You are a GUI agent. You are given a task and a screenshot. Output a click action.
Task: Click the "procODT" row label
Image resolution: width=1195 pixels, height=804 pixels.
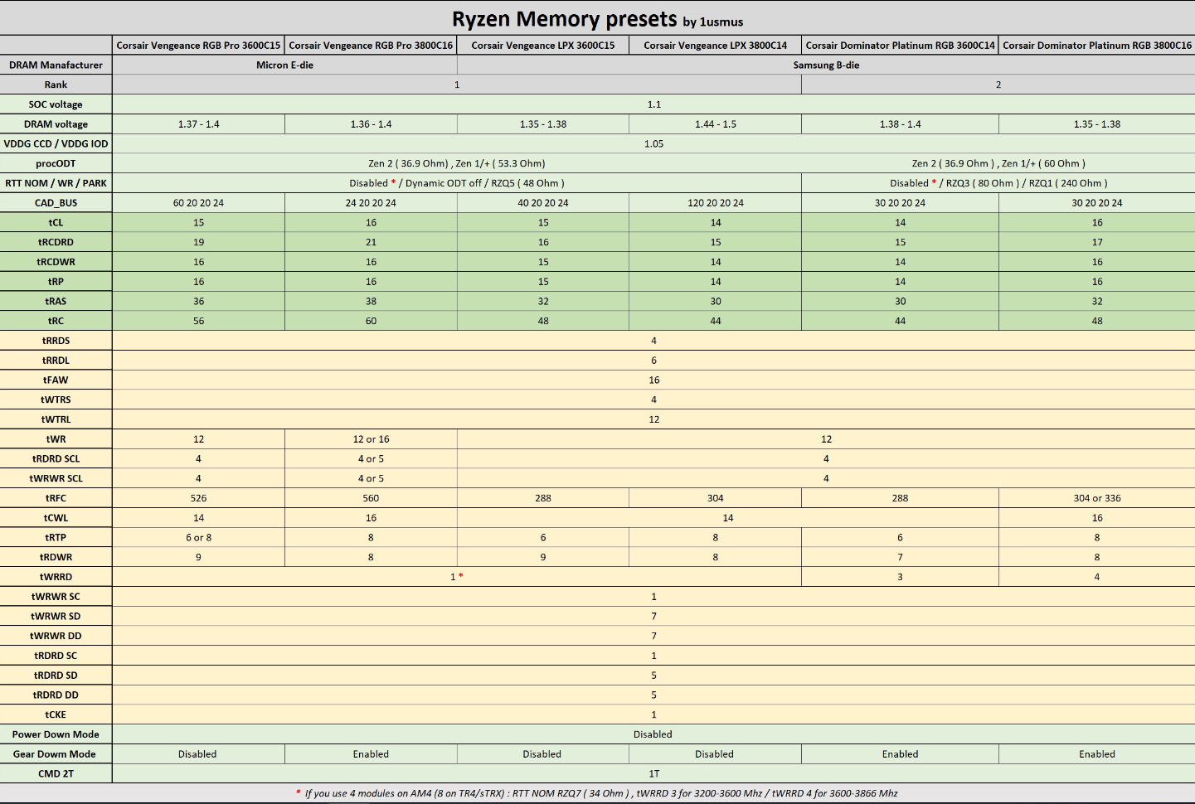pos(56,163)
